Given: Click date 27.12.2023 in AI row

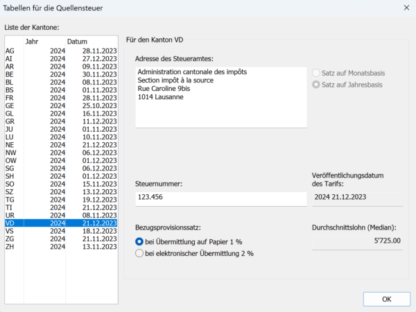Looking at the screenshot, I should (x=99, y=59).
